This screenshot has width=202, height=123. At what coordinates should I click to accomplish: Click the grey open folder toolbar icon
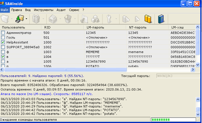click(5, 19)
